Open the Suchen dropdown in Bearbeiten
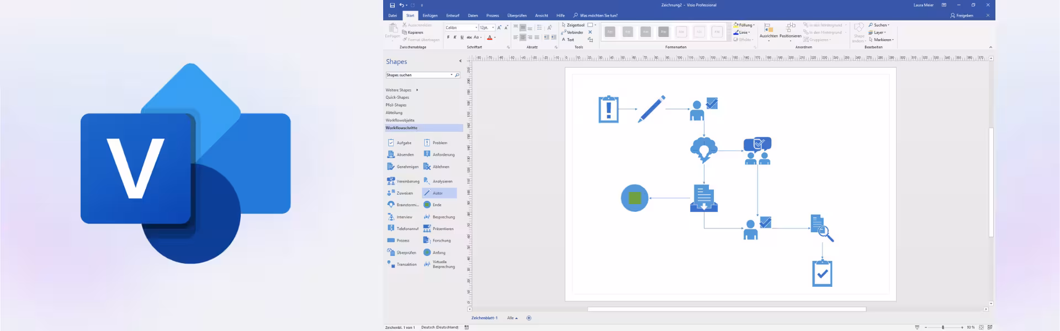Image resolution: width=1060 pixels, height=331 pixels. (x=879, y=25)
